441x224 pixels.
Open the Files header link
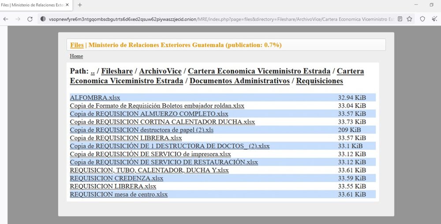coord(77,45)
